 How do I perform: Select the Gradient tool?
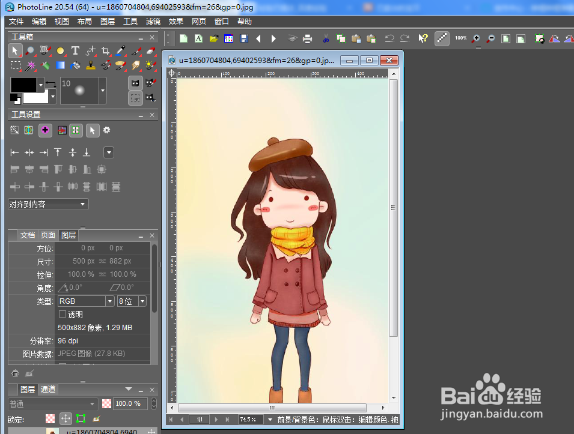click(x=60, y=66)
